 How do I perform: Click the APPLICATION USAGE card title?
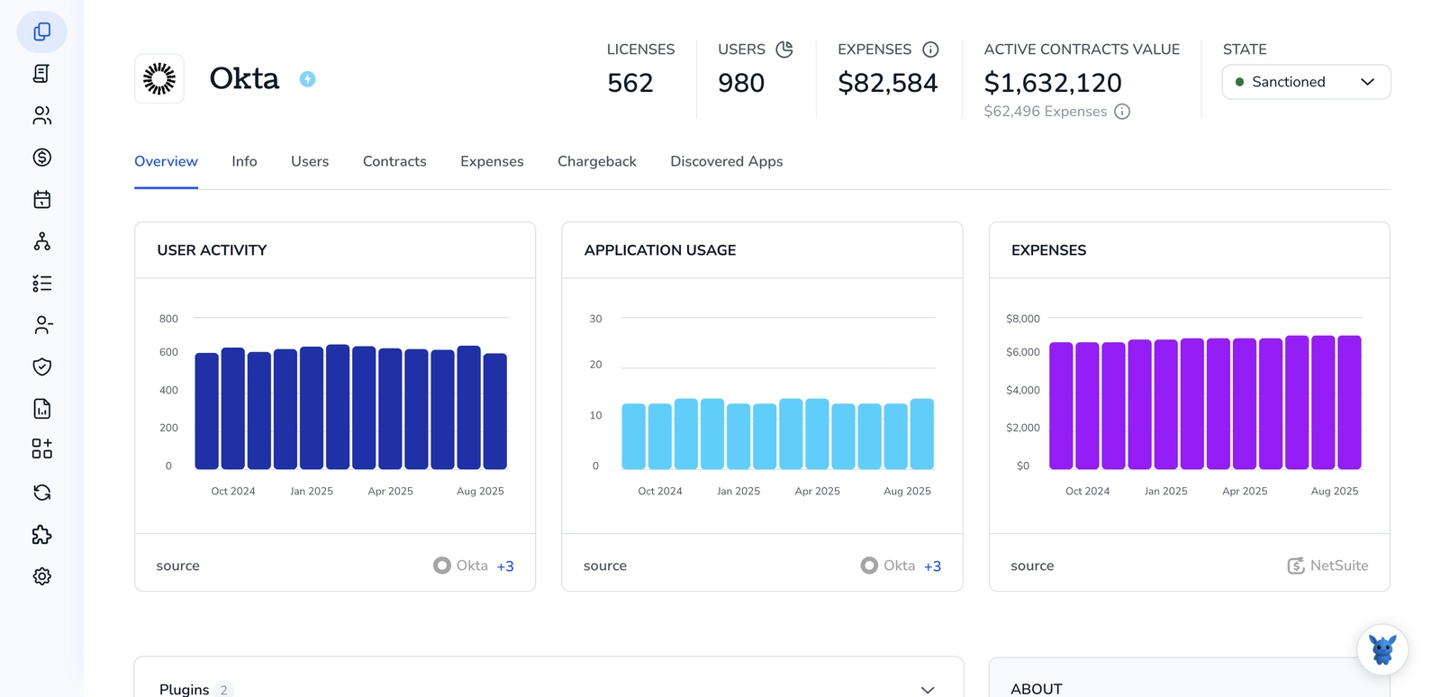click(x=660, y=250)
